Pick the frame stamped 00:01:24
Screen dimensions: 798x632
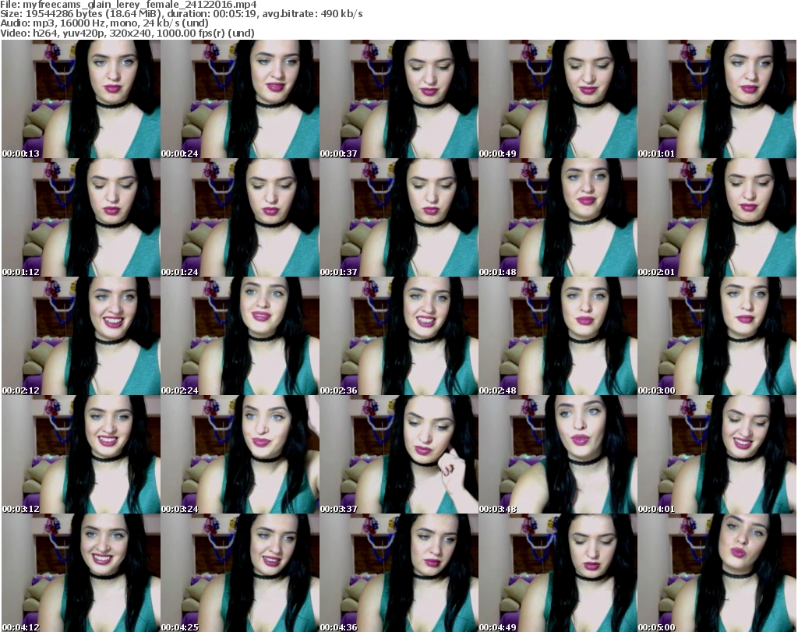pyautogui.click(x=240, y=217)
